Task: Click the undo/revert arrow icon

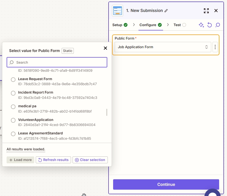Action: (209, 25)
